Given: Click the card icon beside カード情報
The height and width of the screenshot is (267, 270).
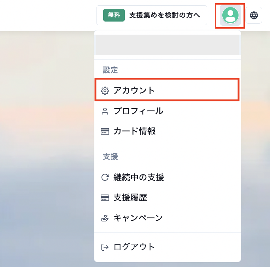Looking at the screenshot, I should tap(105, 132).
